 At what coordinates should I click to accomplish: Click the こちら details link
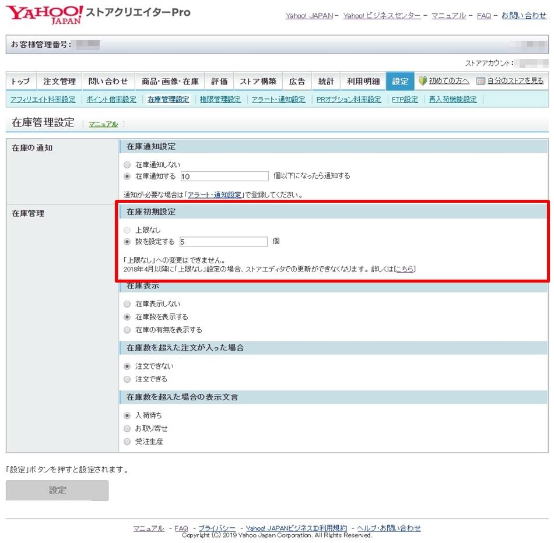tap(405, 269)
